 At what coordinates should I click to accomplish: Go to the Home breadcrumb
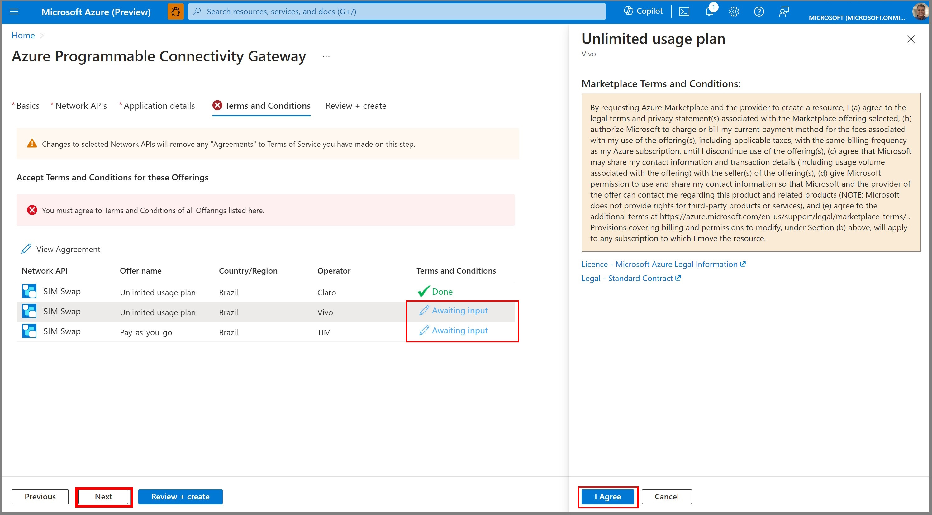[x=23, y=35]
